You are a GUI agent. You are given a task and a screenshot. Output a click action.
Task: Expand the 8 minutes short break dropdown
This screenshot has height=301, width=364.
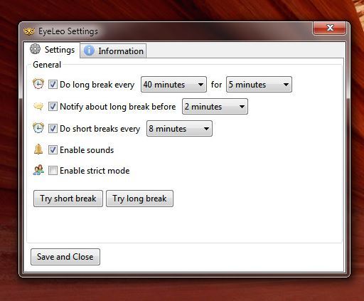point(179,129)
